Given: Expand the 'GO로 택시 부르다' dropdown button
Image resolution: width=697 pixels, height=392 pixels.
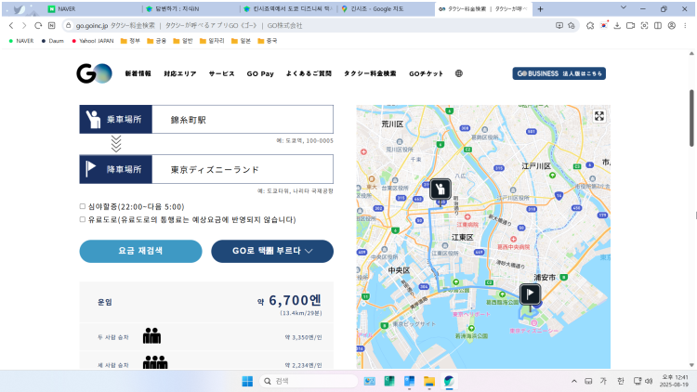Looking at the screenshot, I should pos(272,251).
